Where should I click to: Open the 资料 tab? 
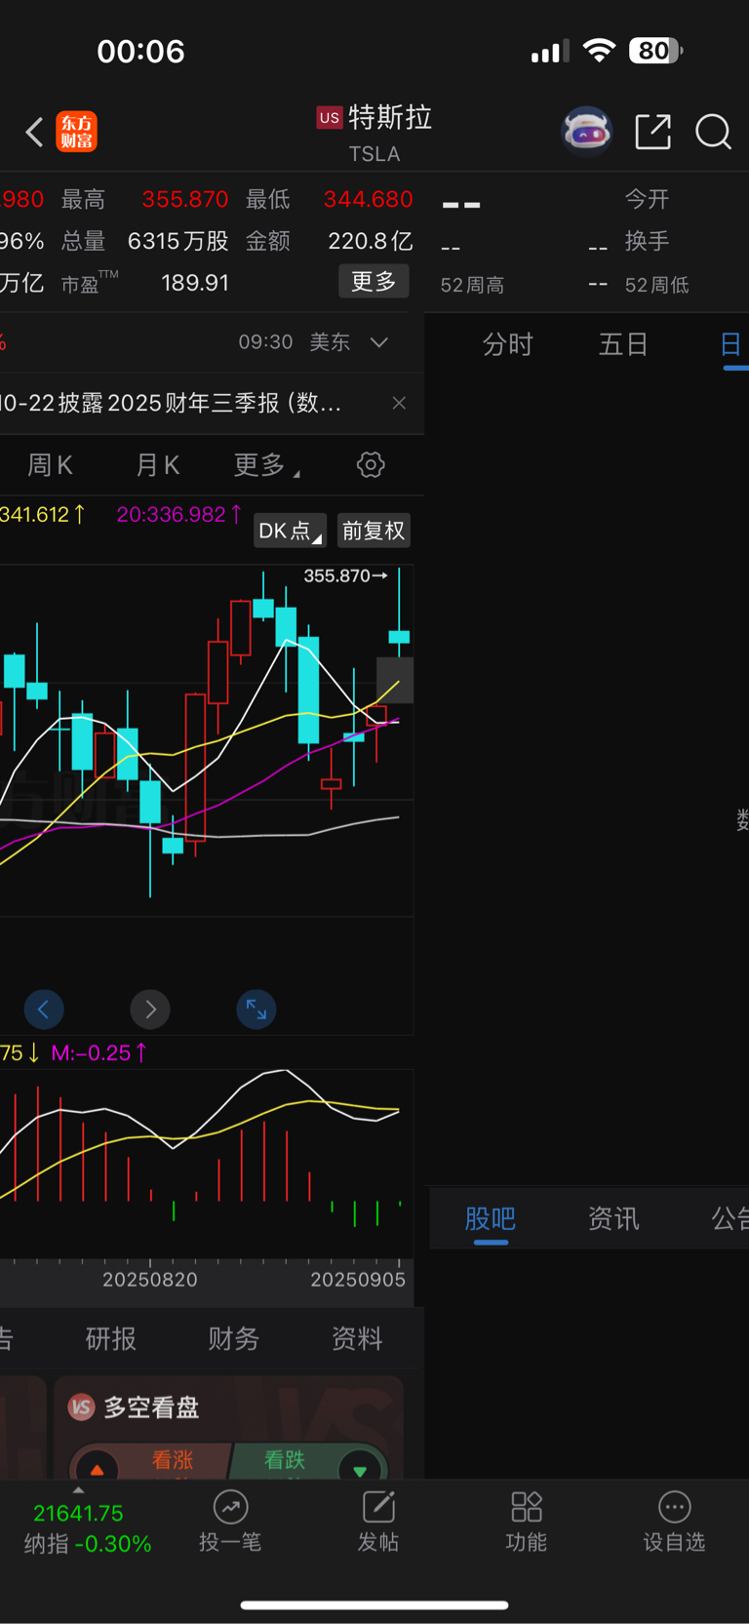[357, 1338]
